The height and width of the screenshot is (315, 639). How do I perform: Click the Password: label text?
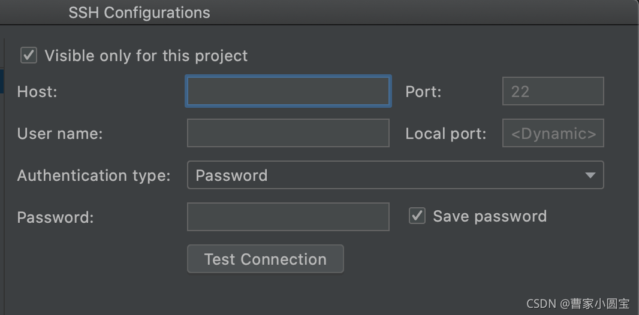[55, 217]
